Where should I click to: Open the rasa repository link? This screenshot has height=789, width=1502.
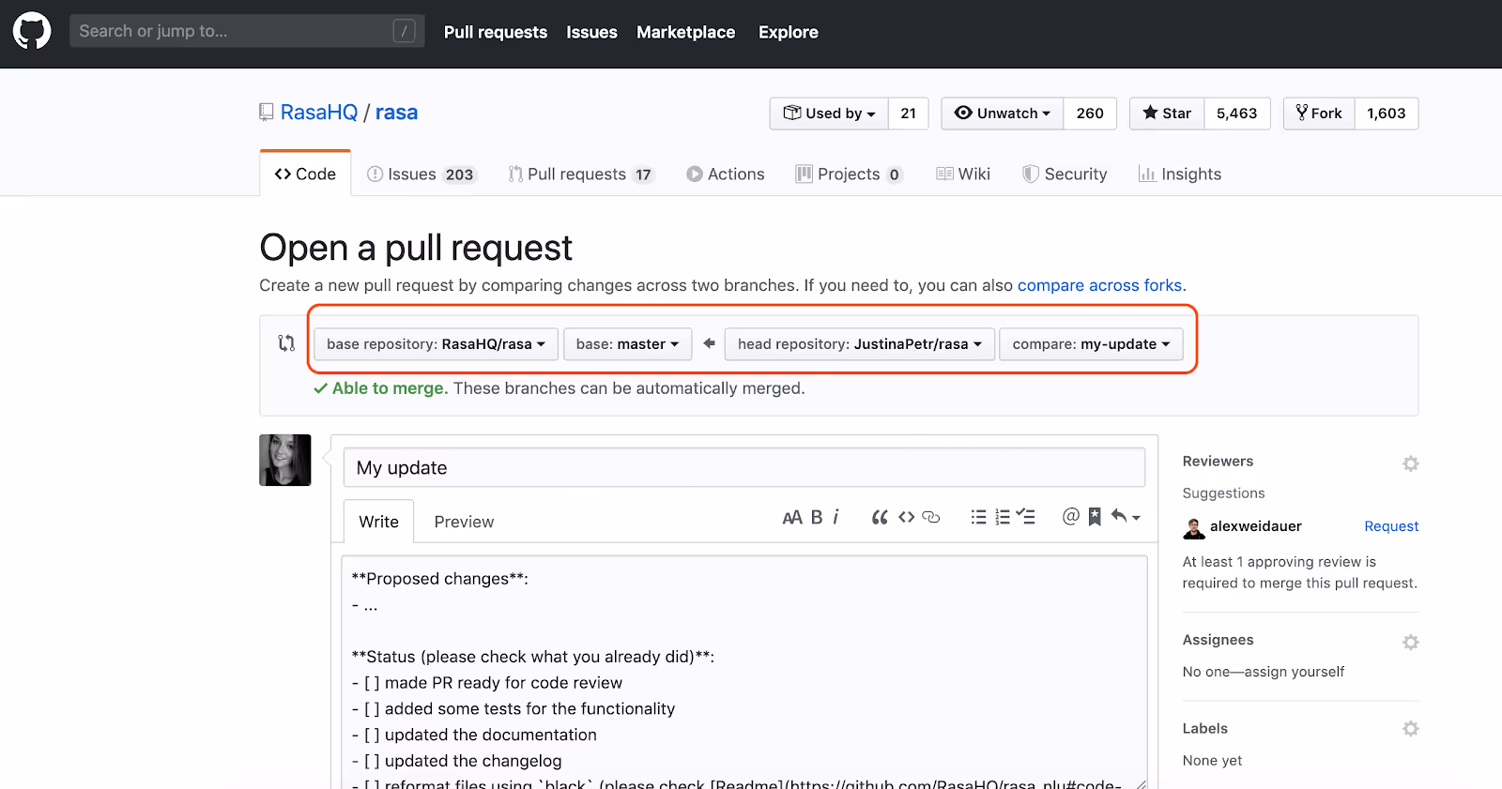point(396,113)
